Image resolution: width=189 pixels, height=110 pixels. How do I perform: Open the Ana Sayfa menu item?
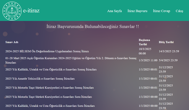(115, 11)
